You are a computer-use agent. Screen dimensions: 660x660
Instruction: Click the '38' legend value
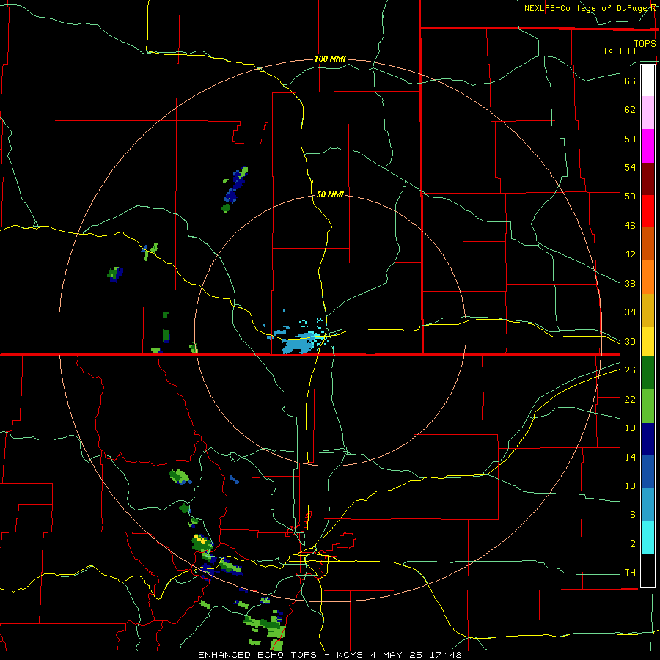(630, 284)
